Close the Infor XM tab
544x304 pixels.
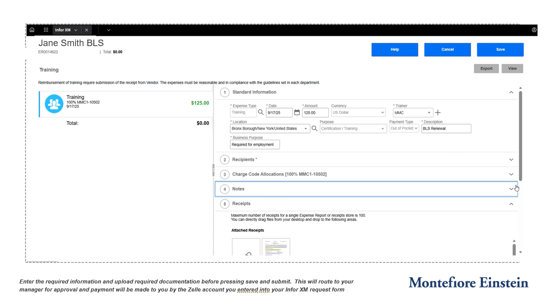click(x=87, y=30)
